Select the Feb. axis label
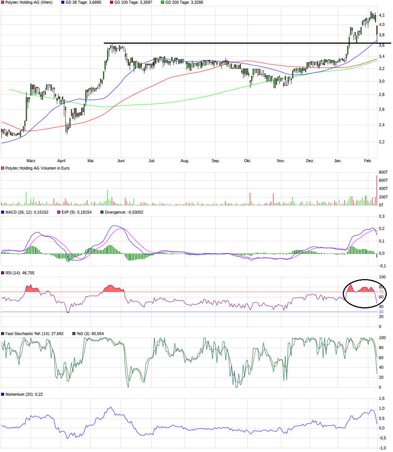Viewport: 393px width, 452px height. point(368,161)
